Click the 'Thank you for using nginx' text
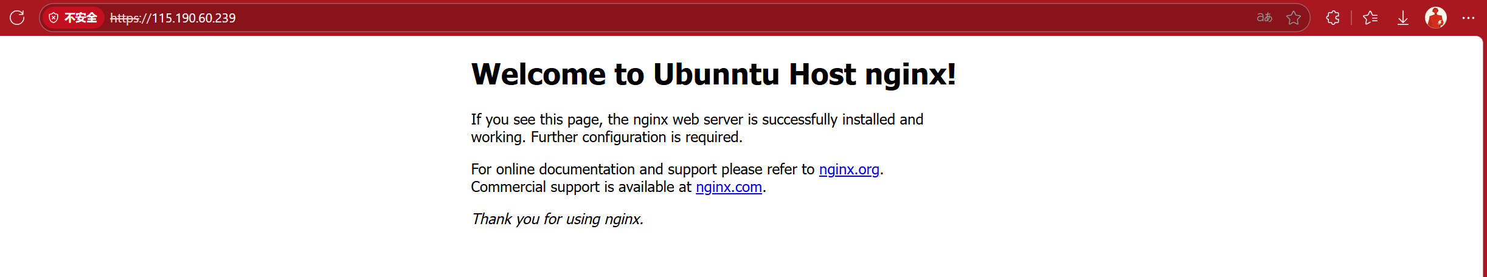 558,219
